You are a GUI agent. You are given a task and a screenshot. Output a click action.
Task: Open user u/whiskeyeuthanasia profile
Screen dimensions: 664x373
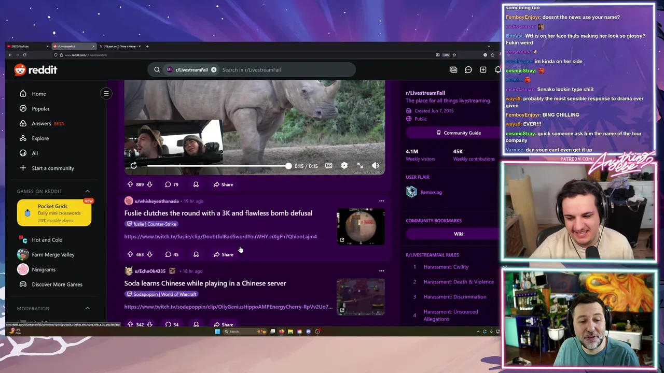point(157,201)
